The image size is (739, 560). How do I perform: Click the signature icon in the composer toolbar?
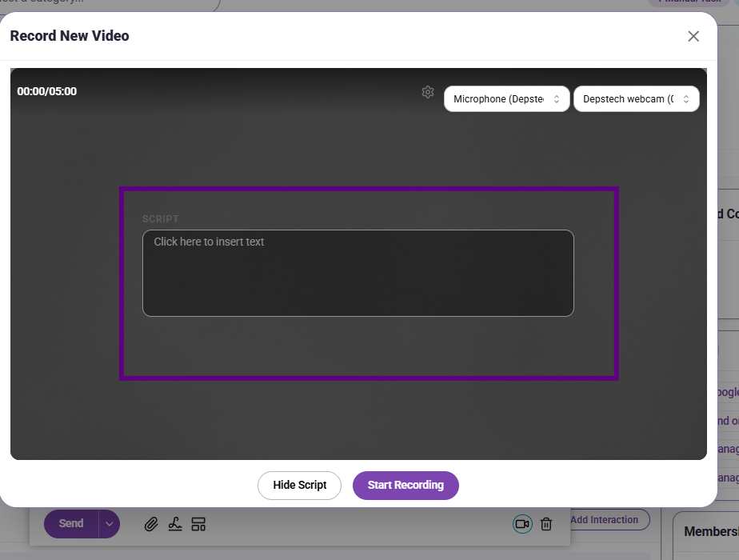coord(175,524)
